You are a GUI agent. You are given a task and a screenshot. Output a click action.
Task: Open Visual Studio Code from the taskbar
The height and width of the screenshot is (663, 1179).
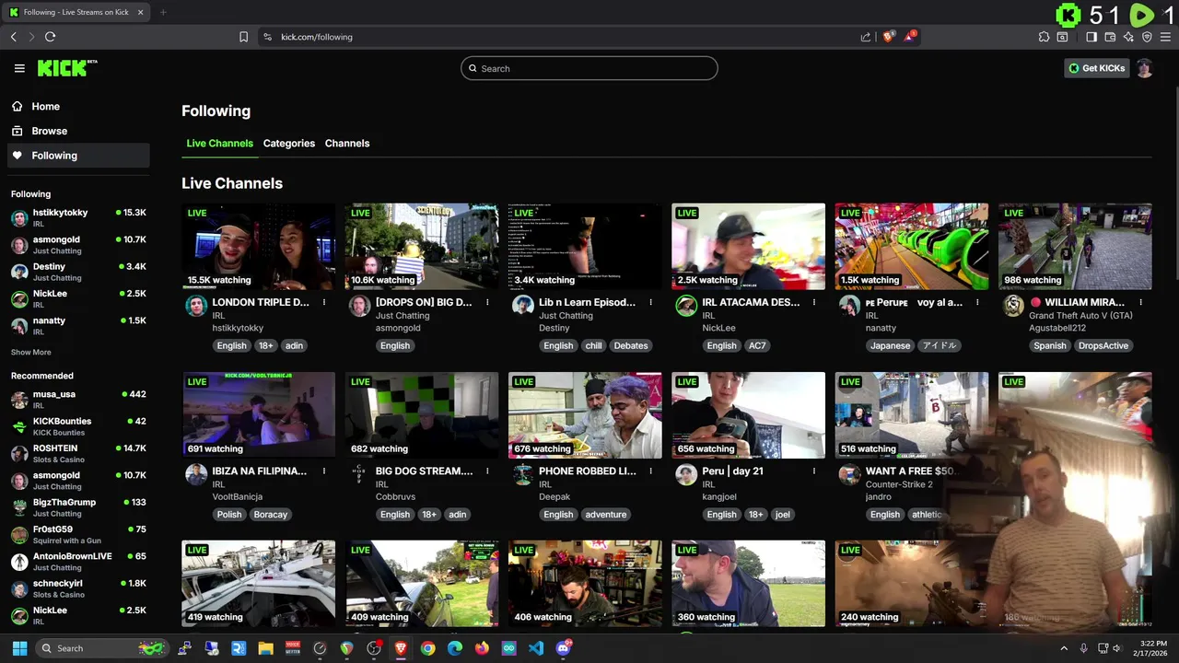(x=536, y=648)
